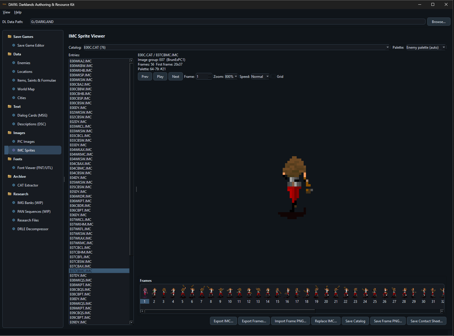Open the Locations section

pyautogui.click(x=25, y=72)
